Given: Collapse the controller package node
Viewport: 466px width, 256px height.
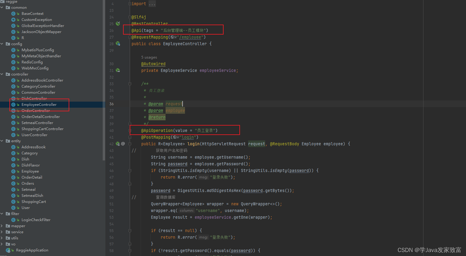Looking at the screenshot, I should pyautogui.click(x=2, y=74).
